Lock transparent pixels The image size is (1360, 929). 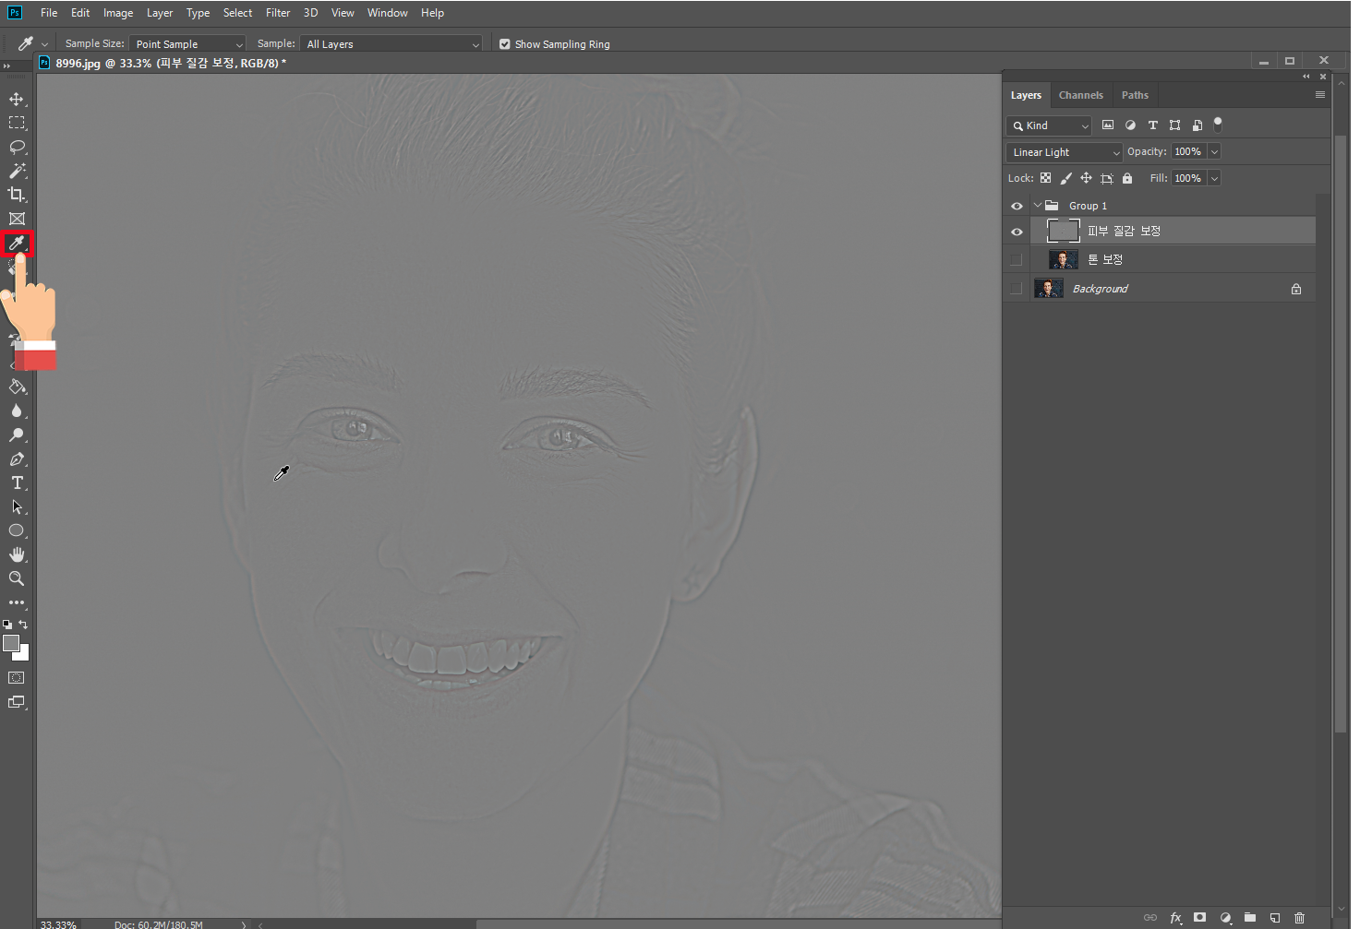(x=1045, y=178)
